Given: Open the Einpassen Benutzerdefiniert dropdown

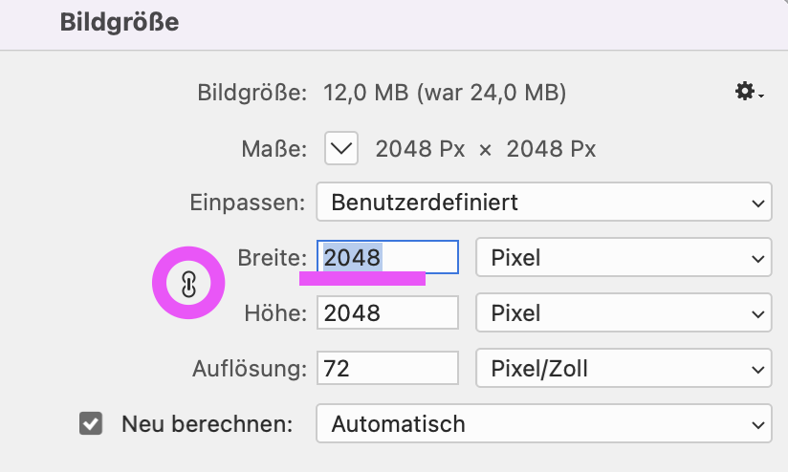Looking at the screenshot, I should 544,202.
